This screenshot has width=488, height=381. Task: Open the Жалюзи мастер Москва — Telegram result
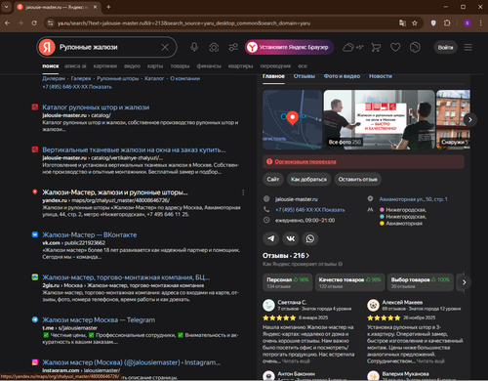(x=99, y=320)
